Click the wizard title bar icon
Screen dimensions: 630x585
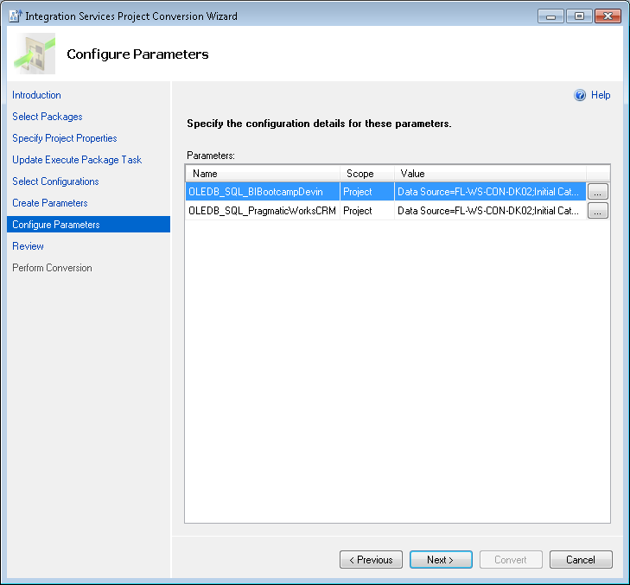pyautogui.click(x=15, y=16)
